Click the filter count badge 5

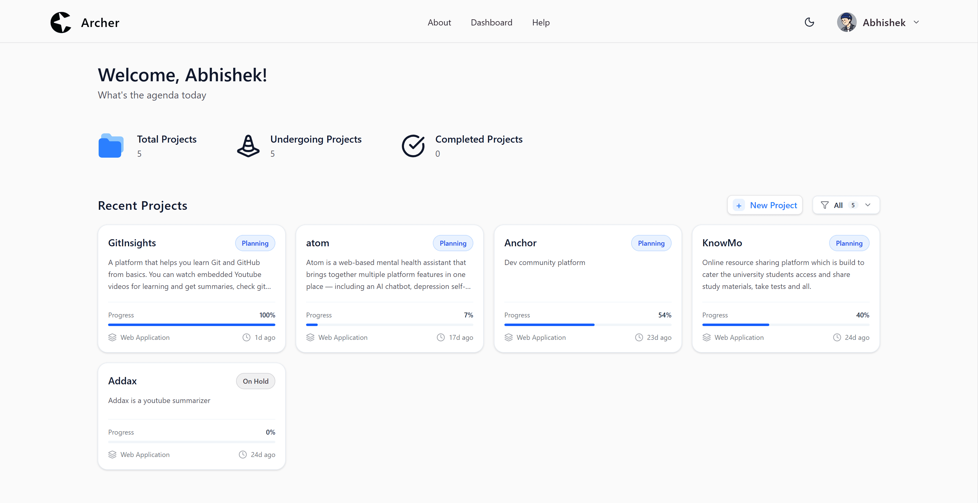click(853, 205)
